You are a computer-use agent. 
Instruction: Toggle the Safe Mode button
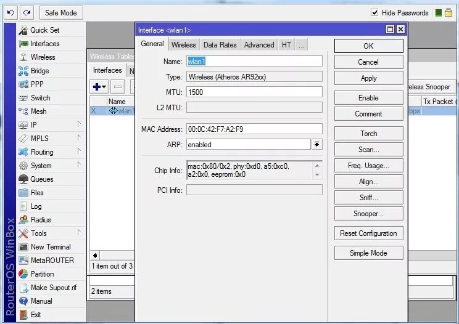61,12
